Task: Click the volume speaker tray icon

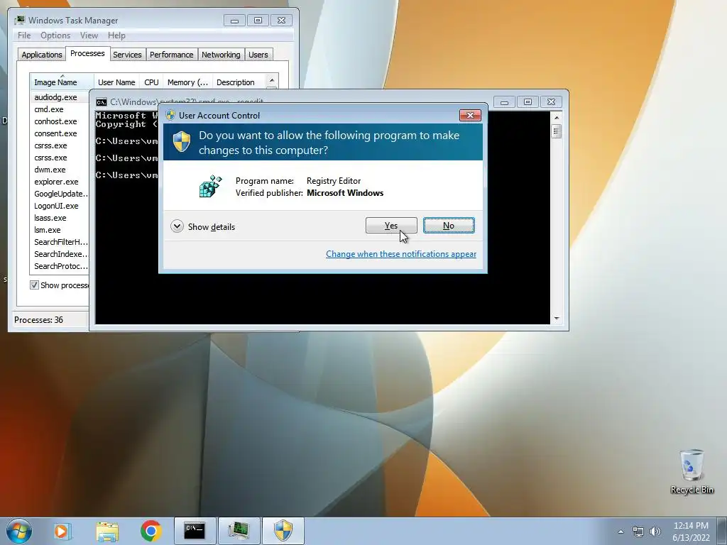Action: pos(655,532)
